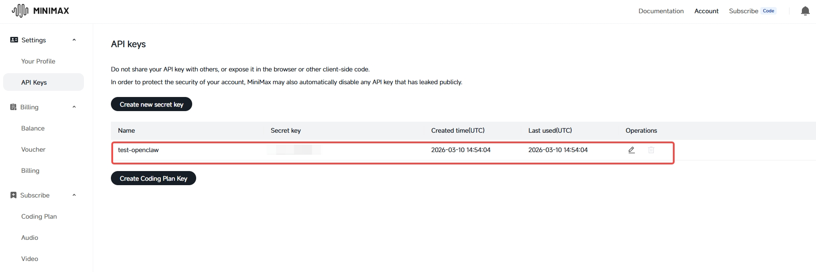Collapse the Billing section chevron
Viewport: 816px width, 272px height.
[x=74, y=107]
